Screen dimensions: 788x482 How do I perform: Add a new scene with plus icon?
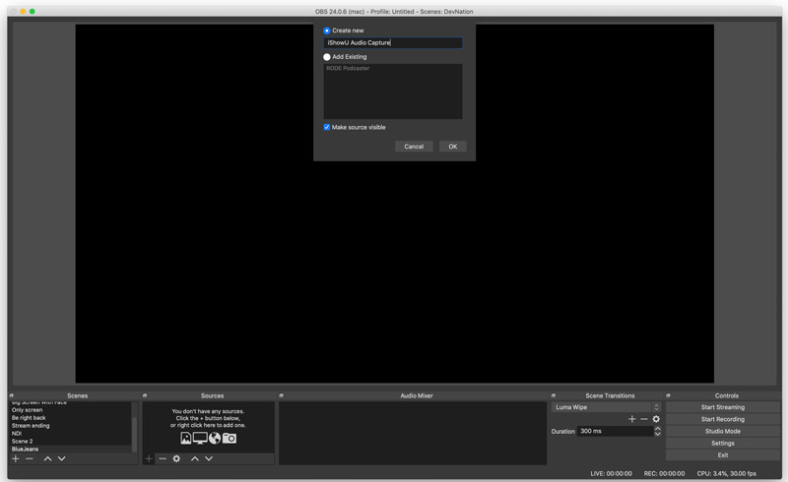coord(16,458)
